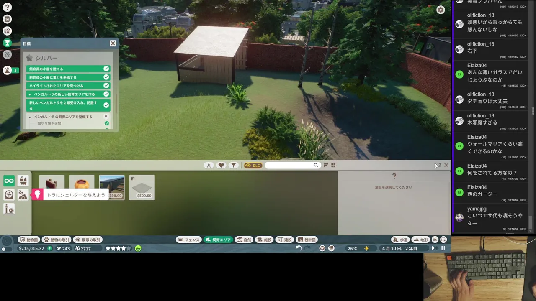The height and width of the screenshot is (301, 536).
Task: Select the infinity all-items category
Action: [x=9, y=181]
